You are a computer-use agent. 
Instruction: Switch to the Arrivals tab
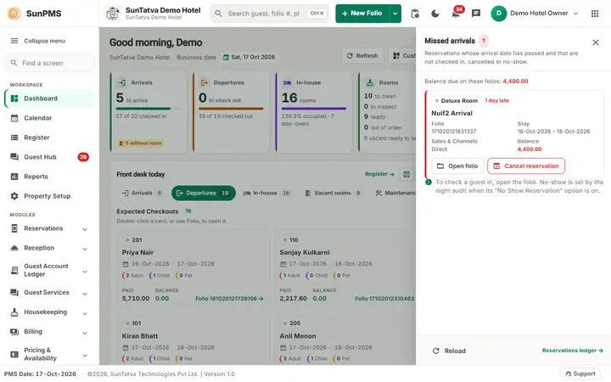point(142,193)
